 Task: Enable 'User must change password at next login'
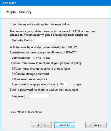point(14,68)
